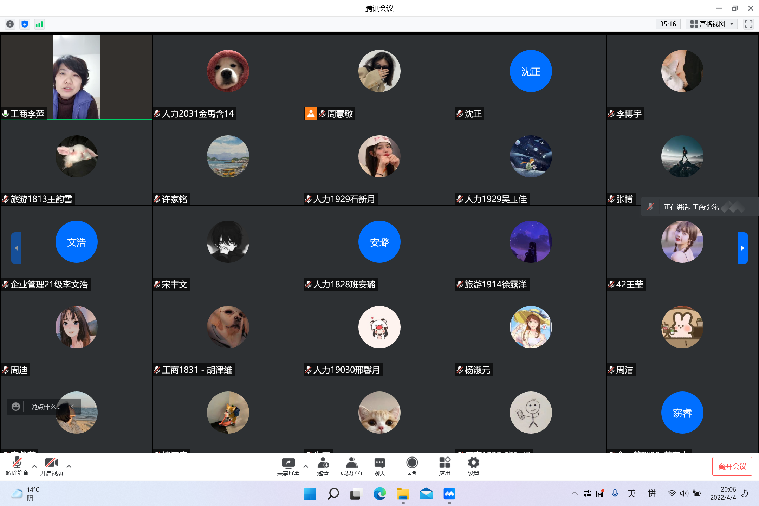Screen dimensions: 759x506
Task: Type in the say something chat box
Action: click(45, 407)
